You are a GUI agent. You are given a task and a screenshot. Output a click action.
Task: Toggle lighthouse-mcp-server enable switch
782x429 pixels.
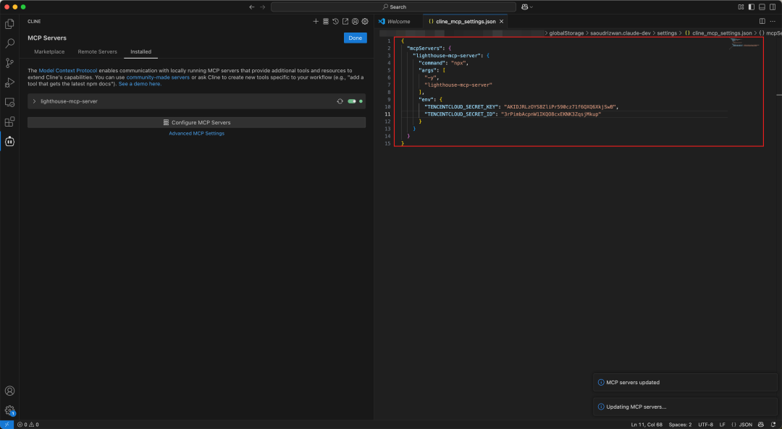(x=352, y=101)
